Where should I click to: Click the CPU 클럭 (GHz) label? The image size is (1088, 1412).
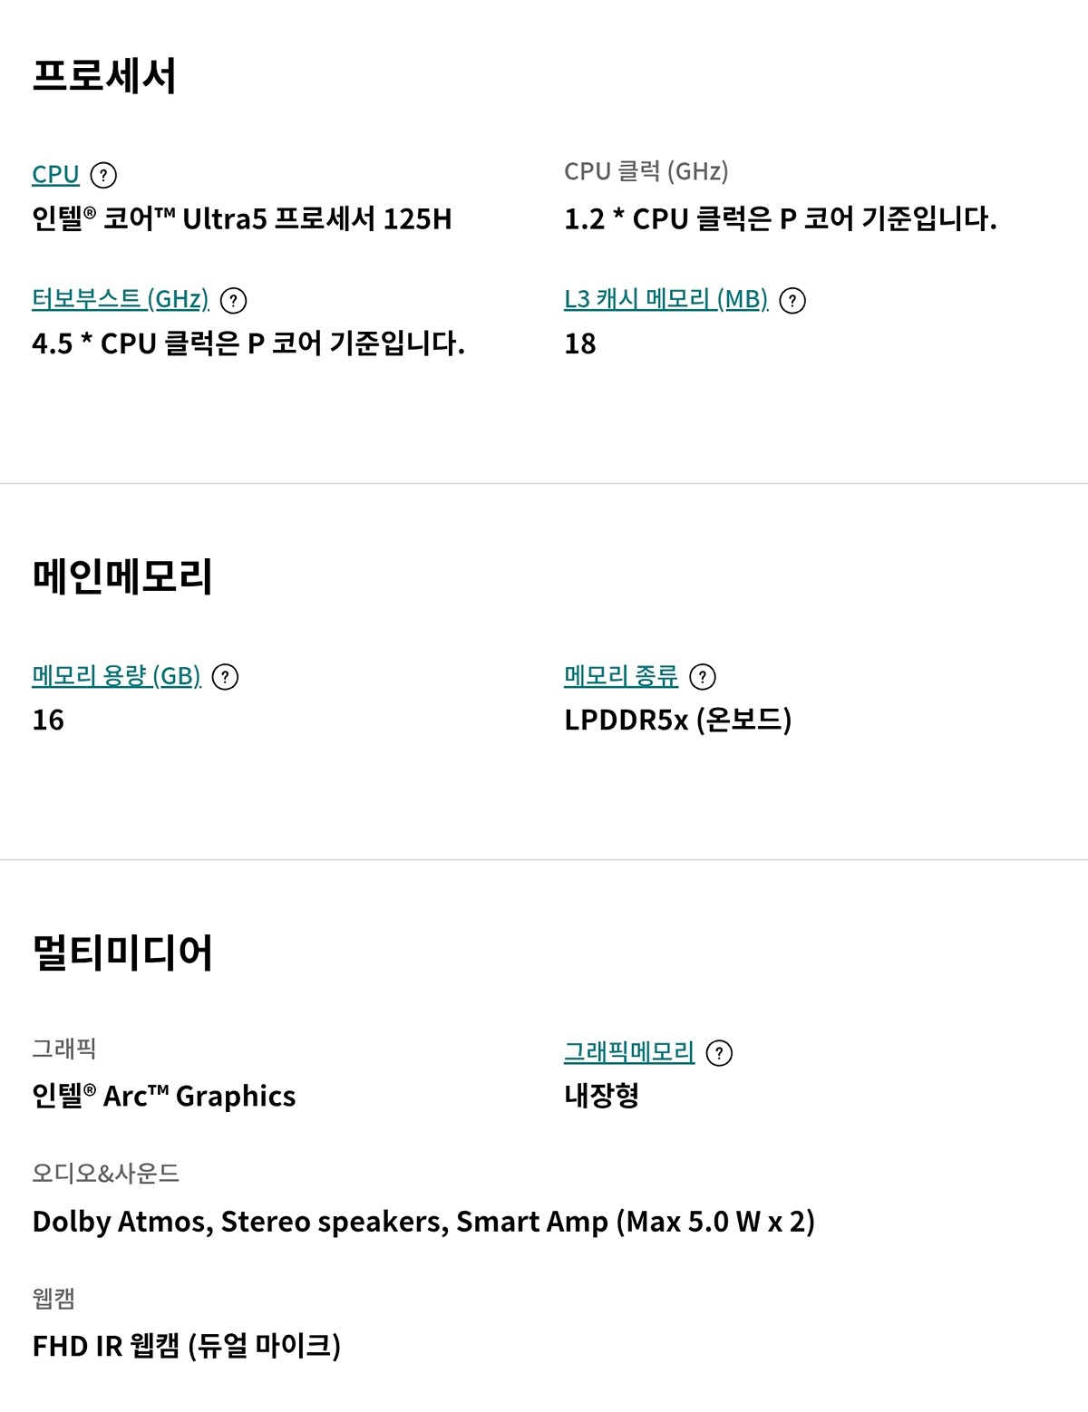[x=646, y=171]
